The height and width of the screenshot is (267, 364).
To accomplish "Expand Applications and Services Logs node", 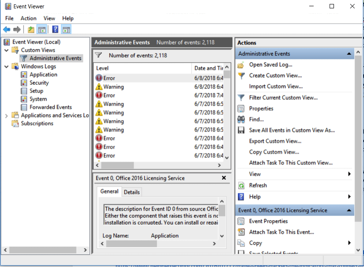I will (7, 116).
